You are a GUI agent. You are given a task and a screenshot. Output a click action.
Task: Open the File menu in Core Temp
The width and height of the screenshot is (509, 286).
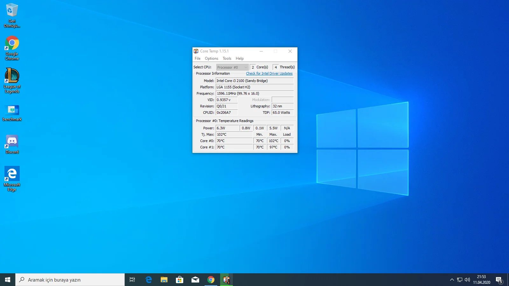[x=198, y=58]
